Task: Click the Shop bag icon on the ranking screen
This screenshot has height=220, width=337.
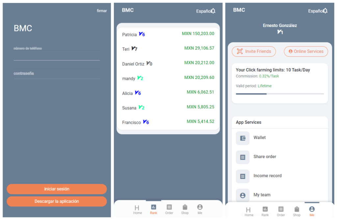Action: click(x=185, y=207)
